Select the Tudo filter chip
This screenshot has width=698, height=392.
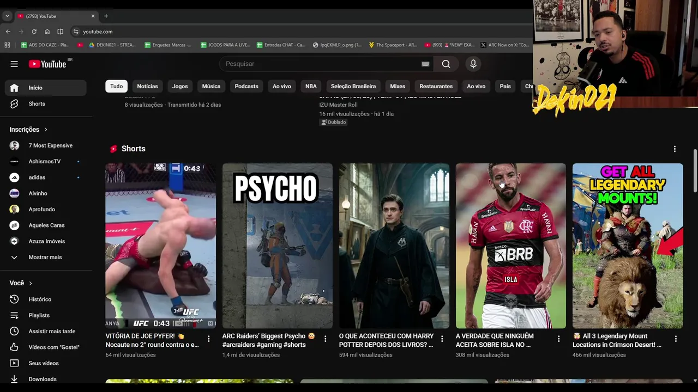(117, 86)
